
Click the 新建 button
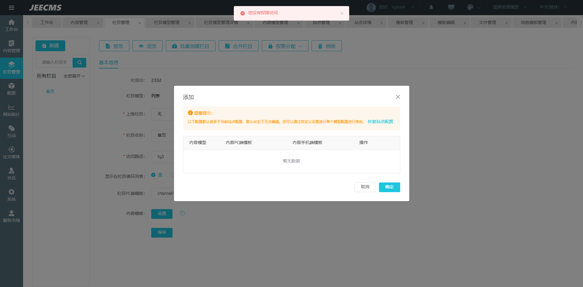[x=50, y=46]
